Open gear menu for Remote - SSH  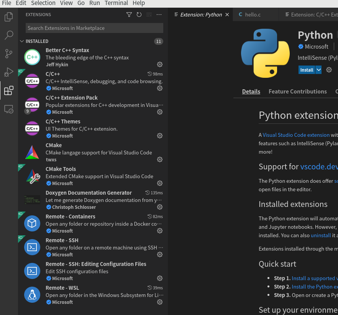click(x=160, y=254)
